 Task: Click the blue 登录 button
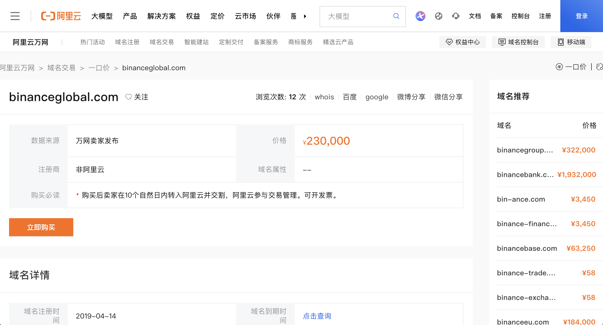pos(582,16)
